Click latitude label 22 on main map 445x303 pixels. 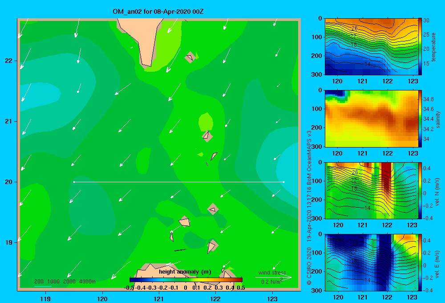(8, 61)
